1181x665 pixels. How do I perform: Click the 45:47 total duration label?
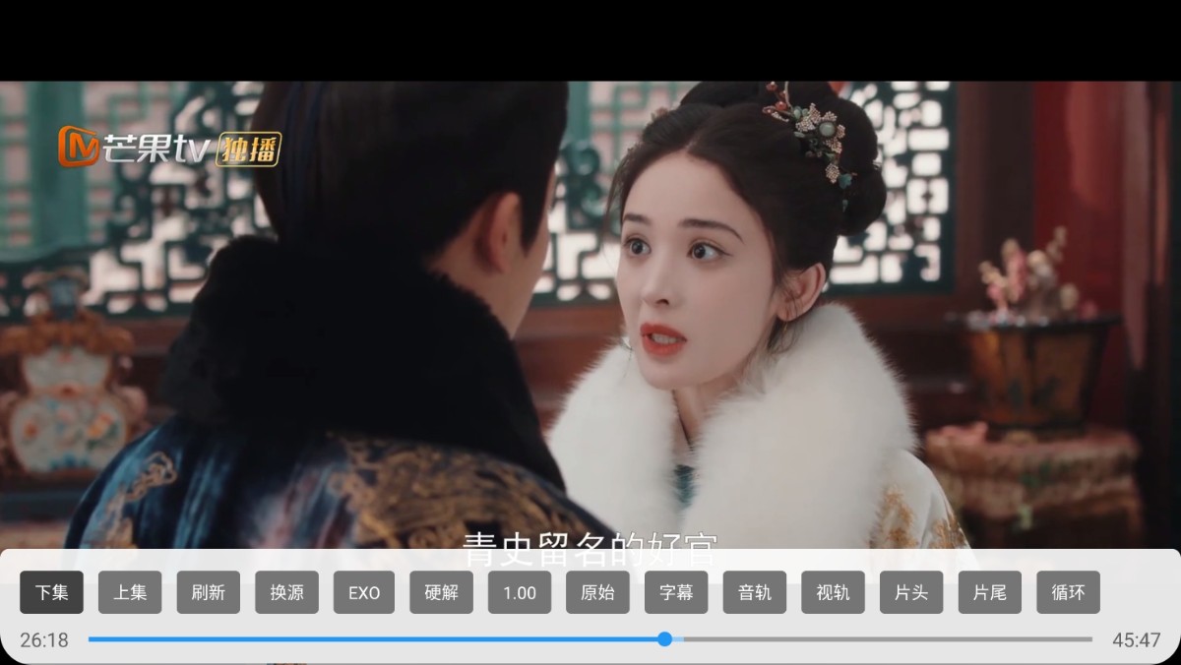[1137, 640]
